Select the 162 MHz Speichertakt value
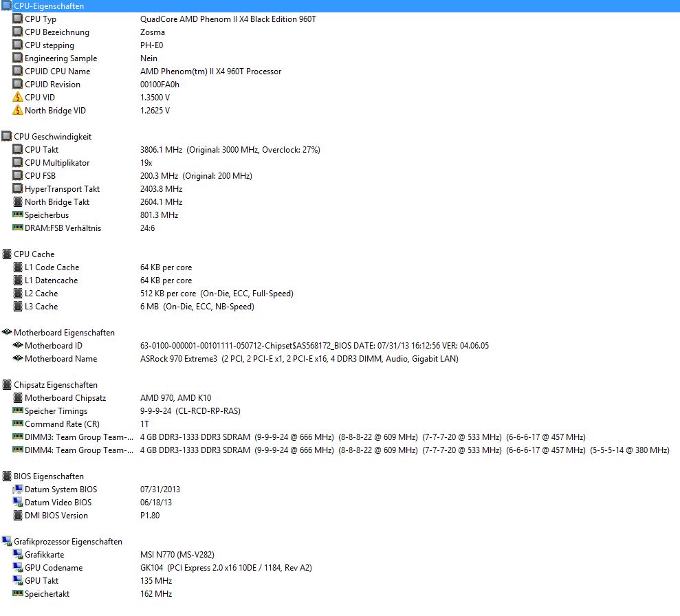Viewport: 680px width, 616px height. (x=155, y=593)
